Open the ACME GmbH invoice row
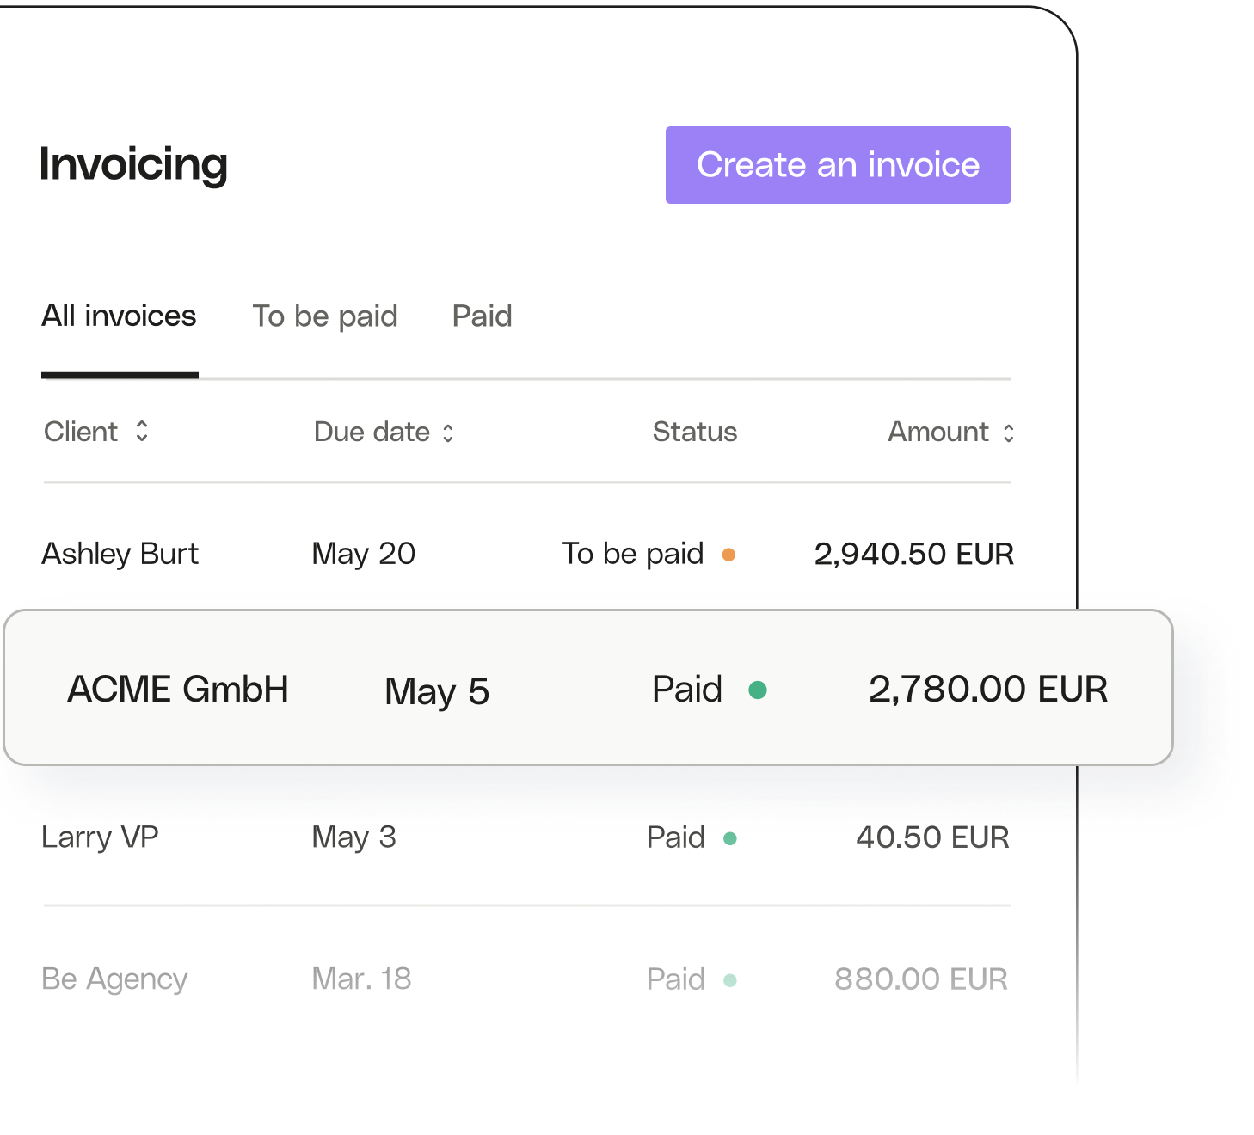1254x1135 pixels. [588, 688]
